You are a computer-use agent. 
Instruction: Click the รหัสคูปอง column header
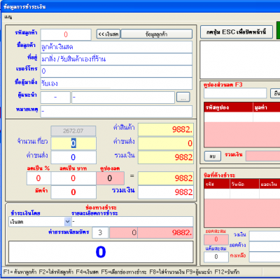tap(228, 107)
